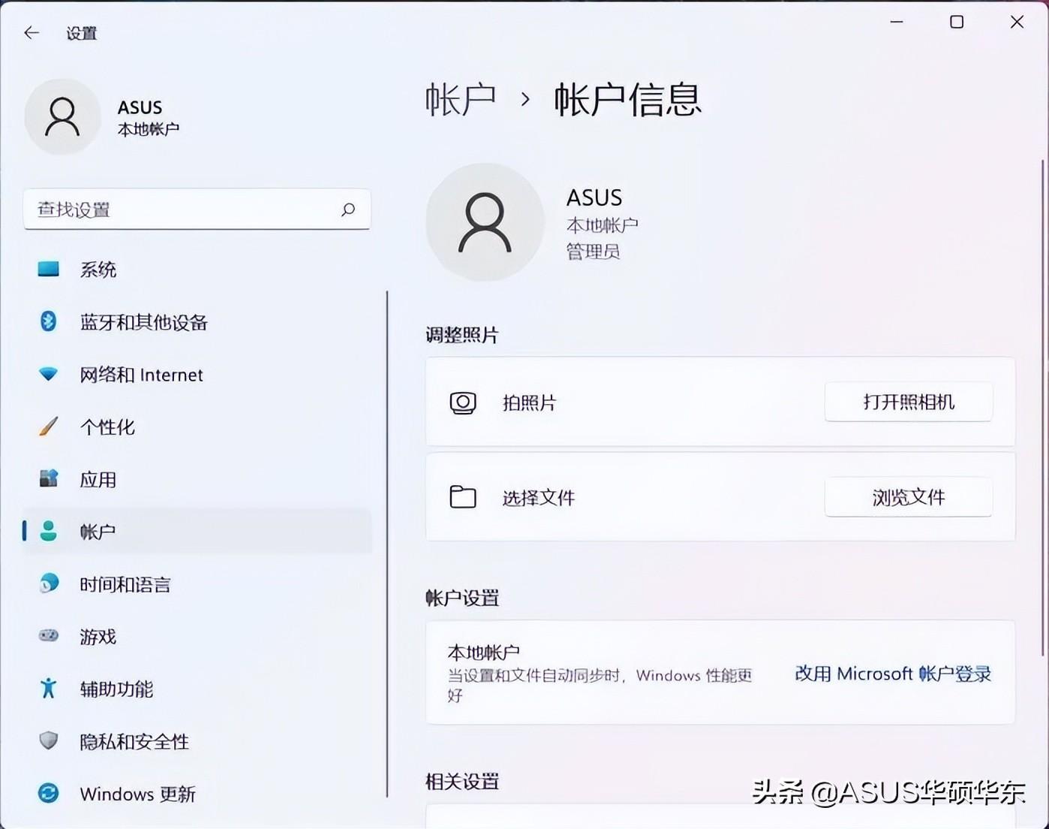Click the 管理员 role text
This screenshot has width=1049, height=829.
tap(593, 252)
